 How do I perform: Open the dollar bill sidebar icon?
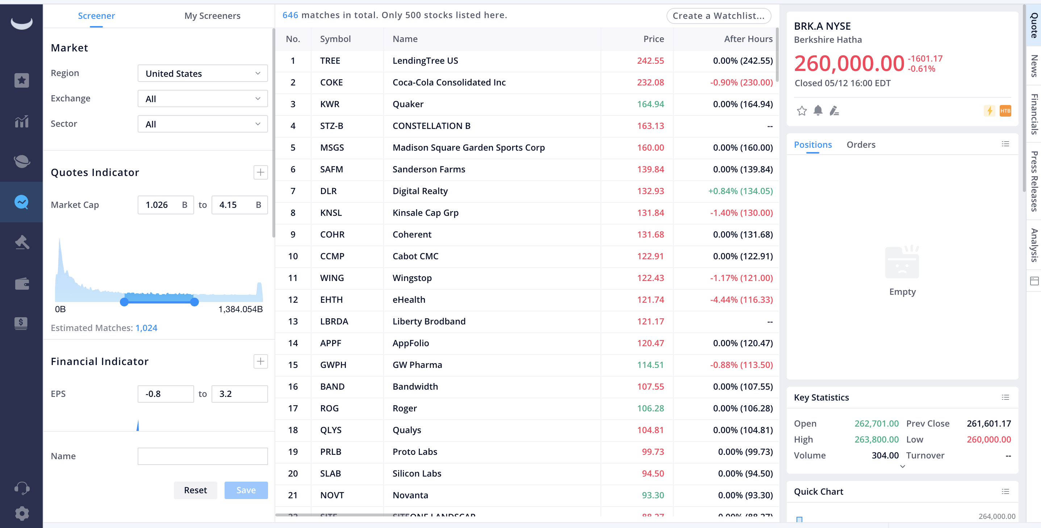[21, 323]
